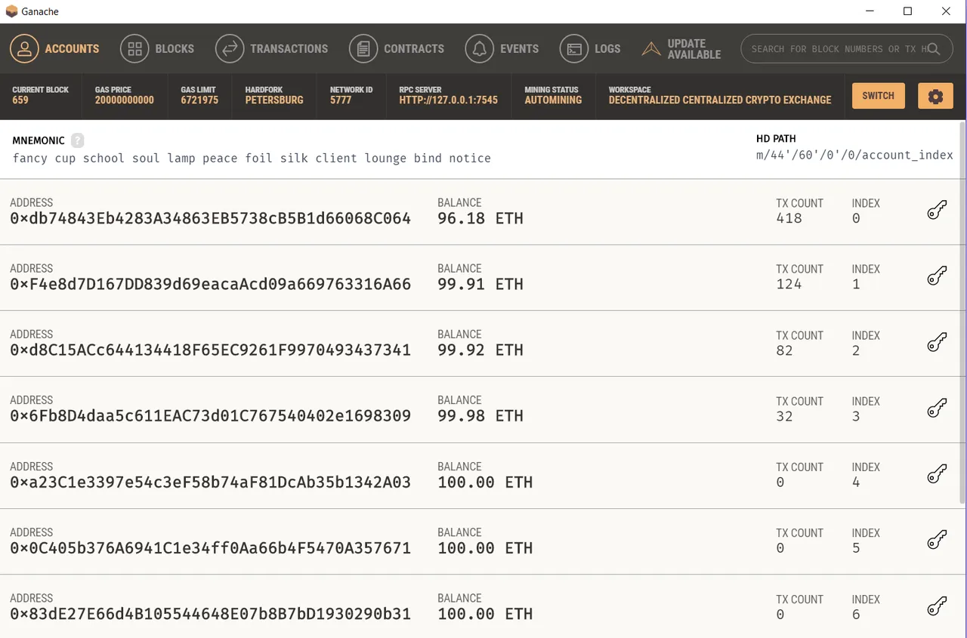Click the 99.98 ETH balance
This screenshot has height=638, width=967.
tap(480, 416)
